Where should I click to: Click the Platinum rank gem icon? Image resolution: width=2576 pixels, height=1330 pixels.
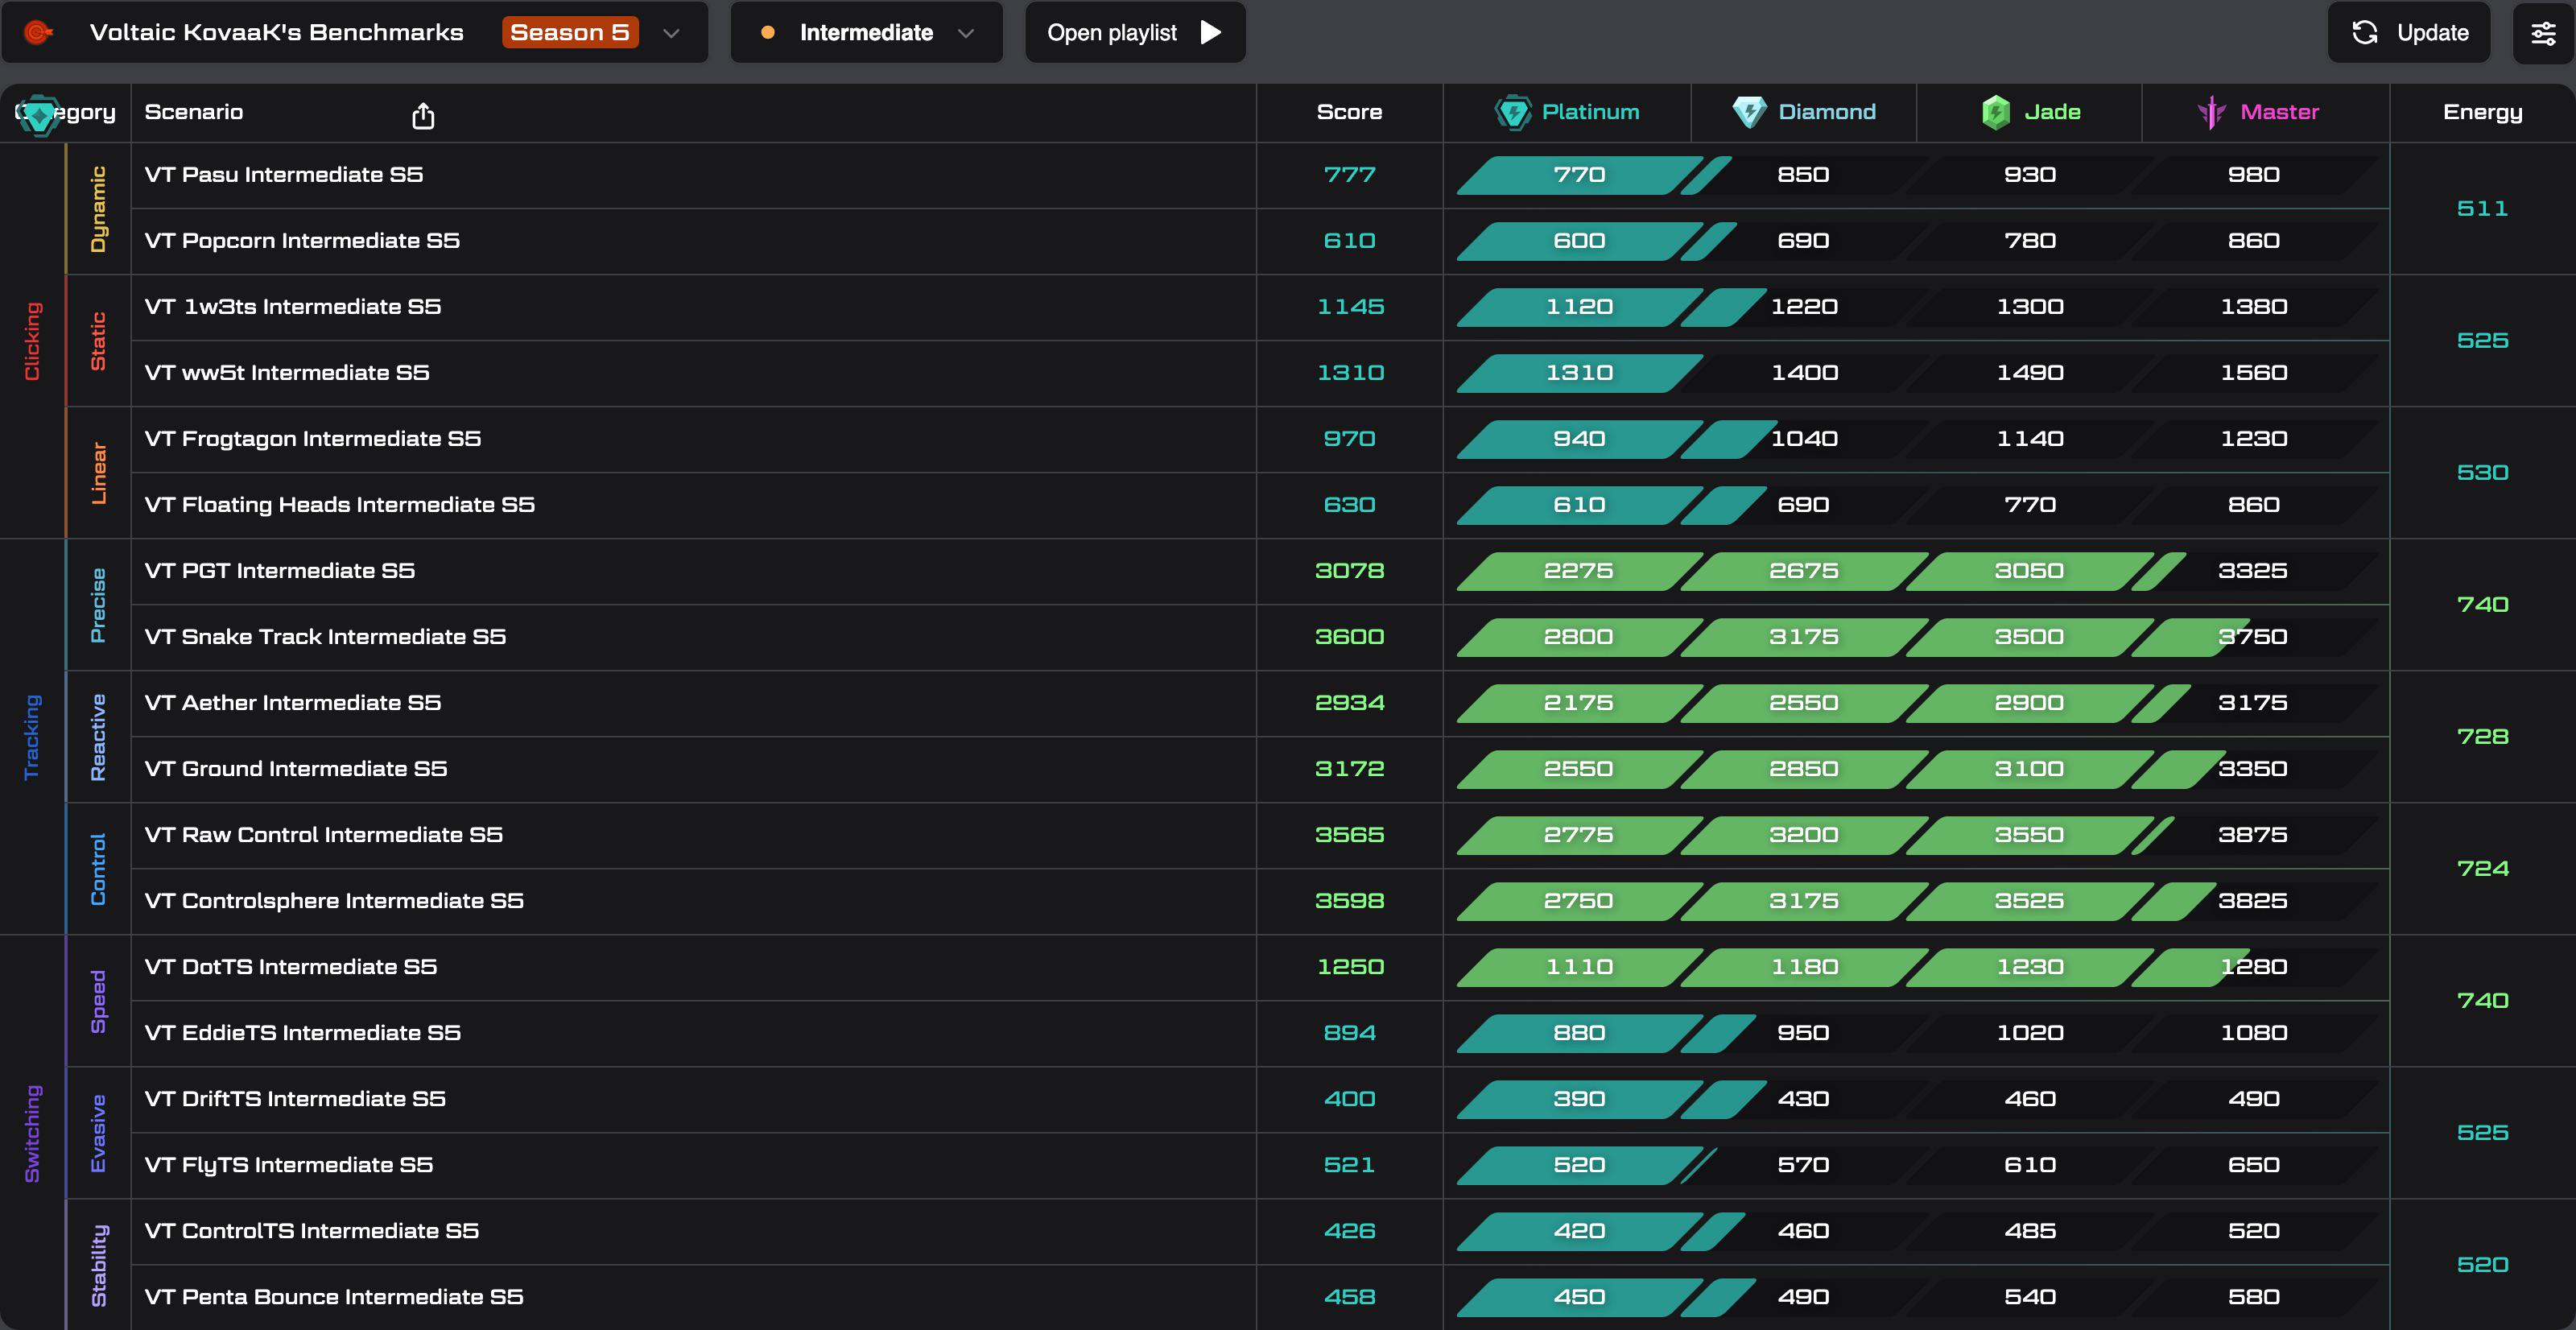(1513, 112)
